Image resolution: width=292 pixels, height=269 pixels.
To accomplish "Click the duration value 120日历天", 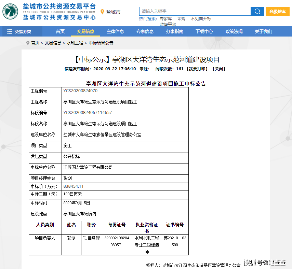I will click(x=72, y=194).
